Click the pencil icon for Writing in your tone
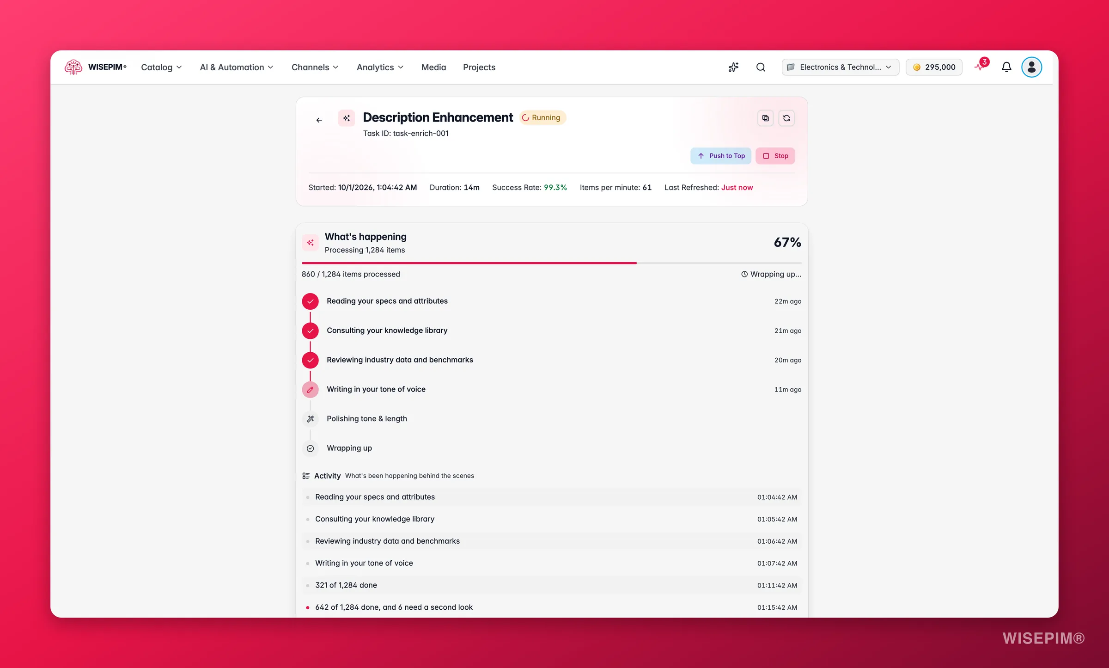Image resolution: width=1109 pixels, height=668 pixels. click(310, 390)
